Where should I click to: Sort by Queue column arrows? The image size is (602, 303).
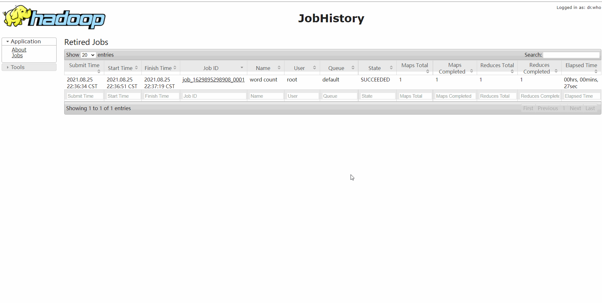pyautogui.click(x=353, y=68)
